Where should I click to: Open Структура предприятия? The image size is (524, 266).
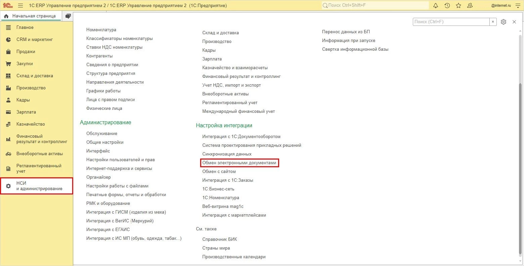111,74
